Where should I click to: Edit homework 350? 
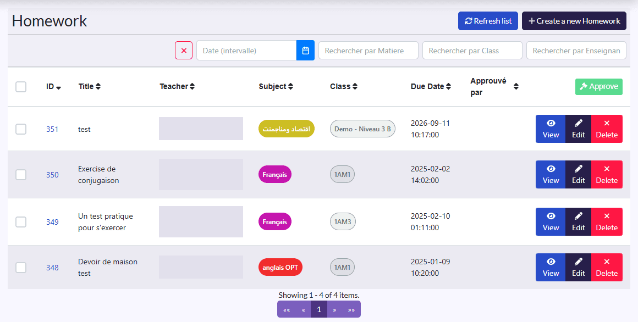tap(578, 174)
